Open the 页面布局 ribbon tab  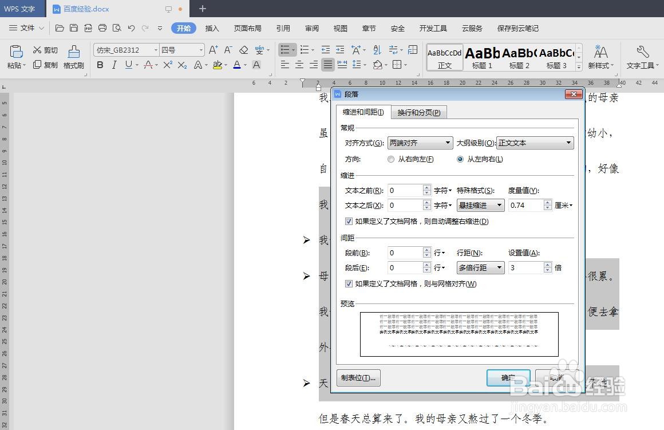click(248, 29)
